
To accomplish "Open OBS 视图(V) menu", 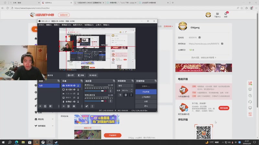I will coord(56,25).
